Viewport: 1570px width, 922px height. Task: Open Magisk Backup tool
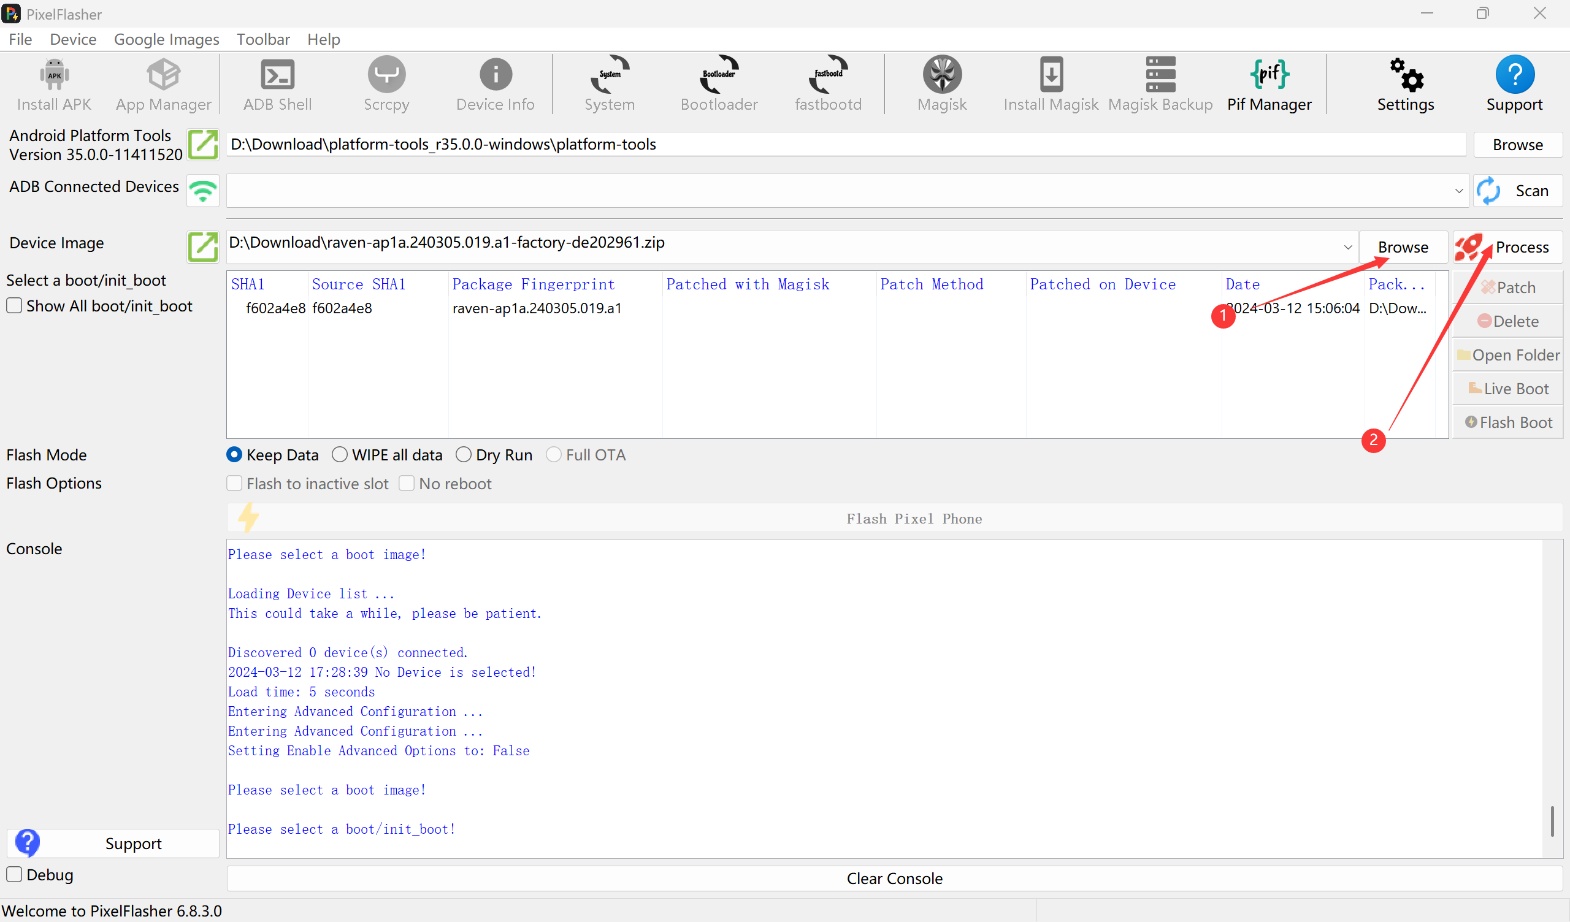click(x=1160, y=85)
